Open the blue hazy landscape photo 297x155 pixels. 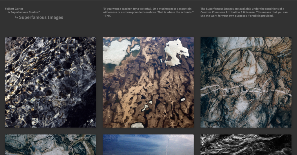coord(148,145)
